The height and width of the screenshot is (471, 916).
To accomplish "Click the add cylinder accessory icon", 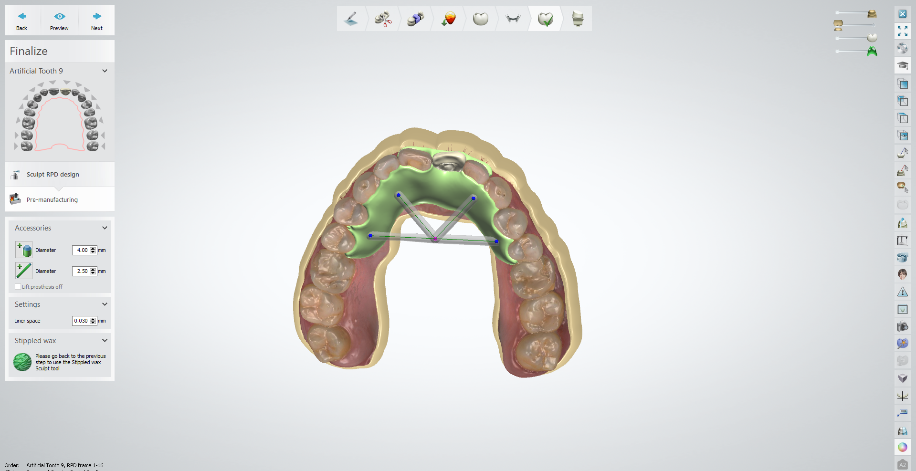I will 24,250.
